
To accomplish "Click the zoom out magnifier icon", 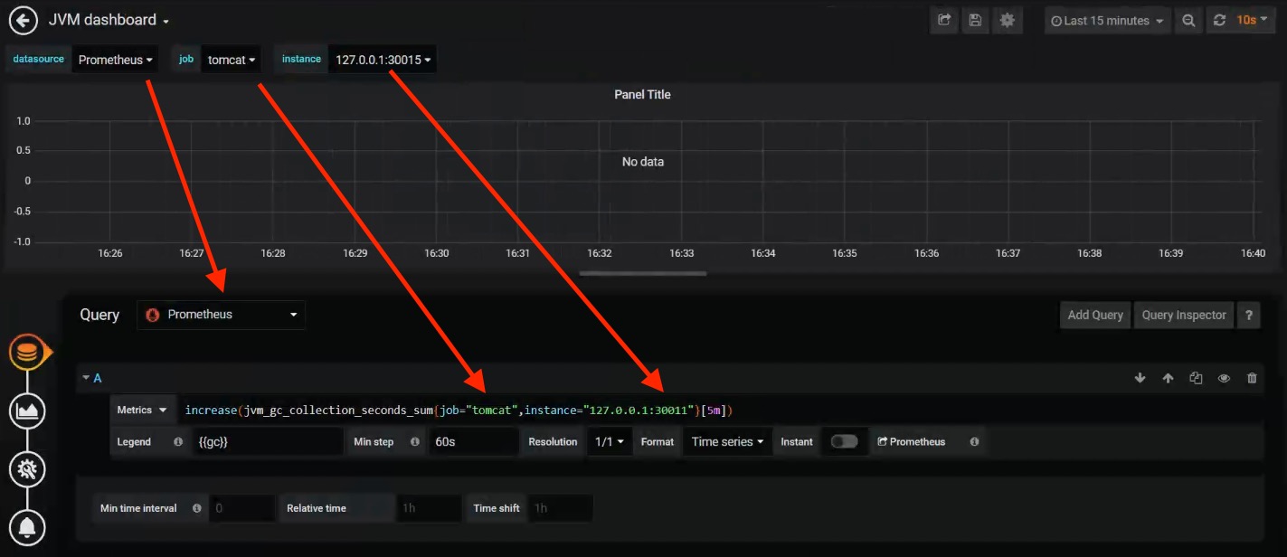I will 1189,20.
